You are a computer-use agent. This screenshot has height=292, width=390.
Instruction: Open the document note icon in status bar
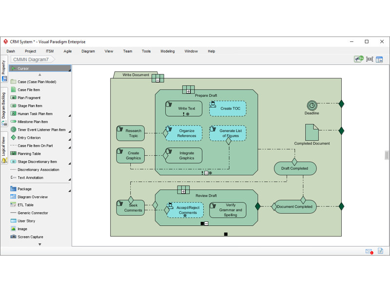pos(380,251)
